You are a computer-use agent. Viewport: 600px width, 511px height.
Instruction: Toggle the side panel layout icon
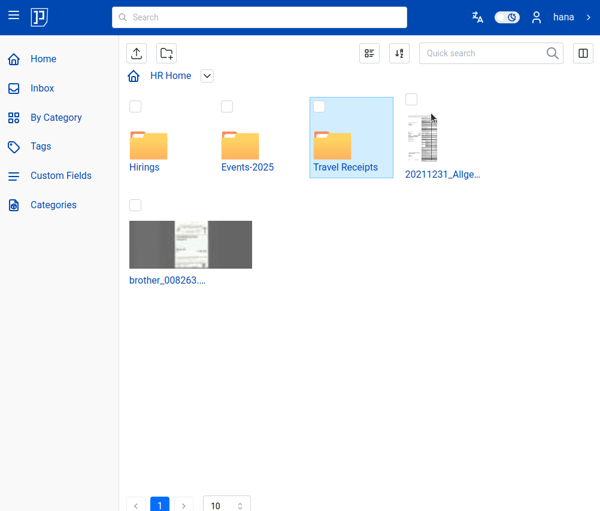pyautogui.click(x=583, y=53)
